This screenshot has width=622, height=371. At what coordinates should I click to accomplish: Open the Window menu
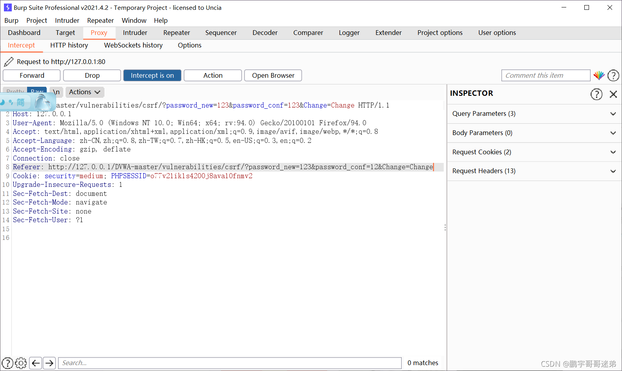[134, 20]
